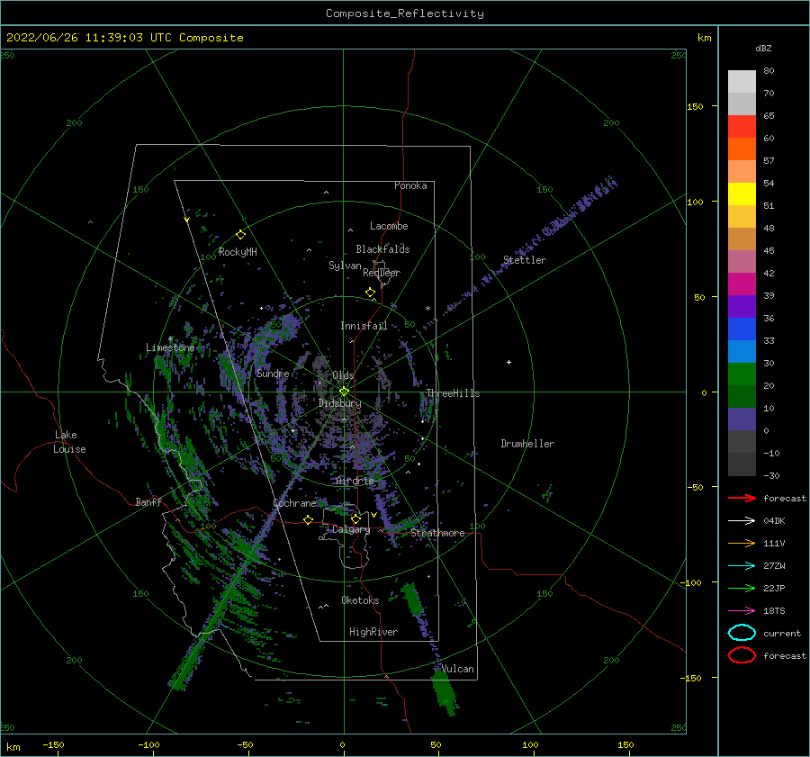Click the Lake Louise label

pyautogui.click(x=69, y=442)
